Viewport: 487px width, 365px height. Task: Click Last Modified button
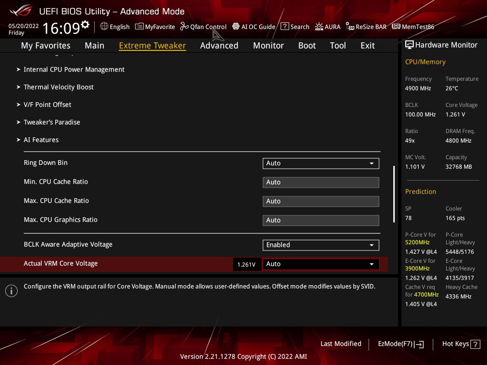pos(341,344)
